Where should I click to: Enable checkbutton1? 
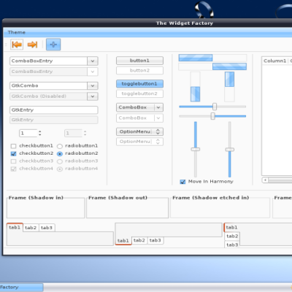point(13,146)
